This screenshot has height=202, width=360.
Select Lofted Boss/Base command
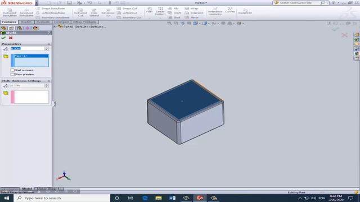click(51, 13)
